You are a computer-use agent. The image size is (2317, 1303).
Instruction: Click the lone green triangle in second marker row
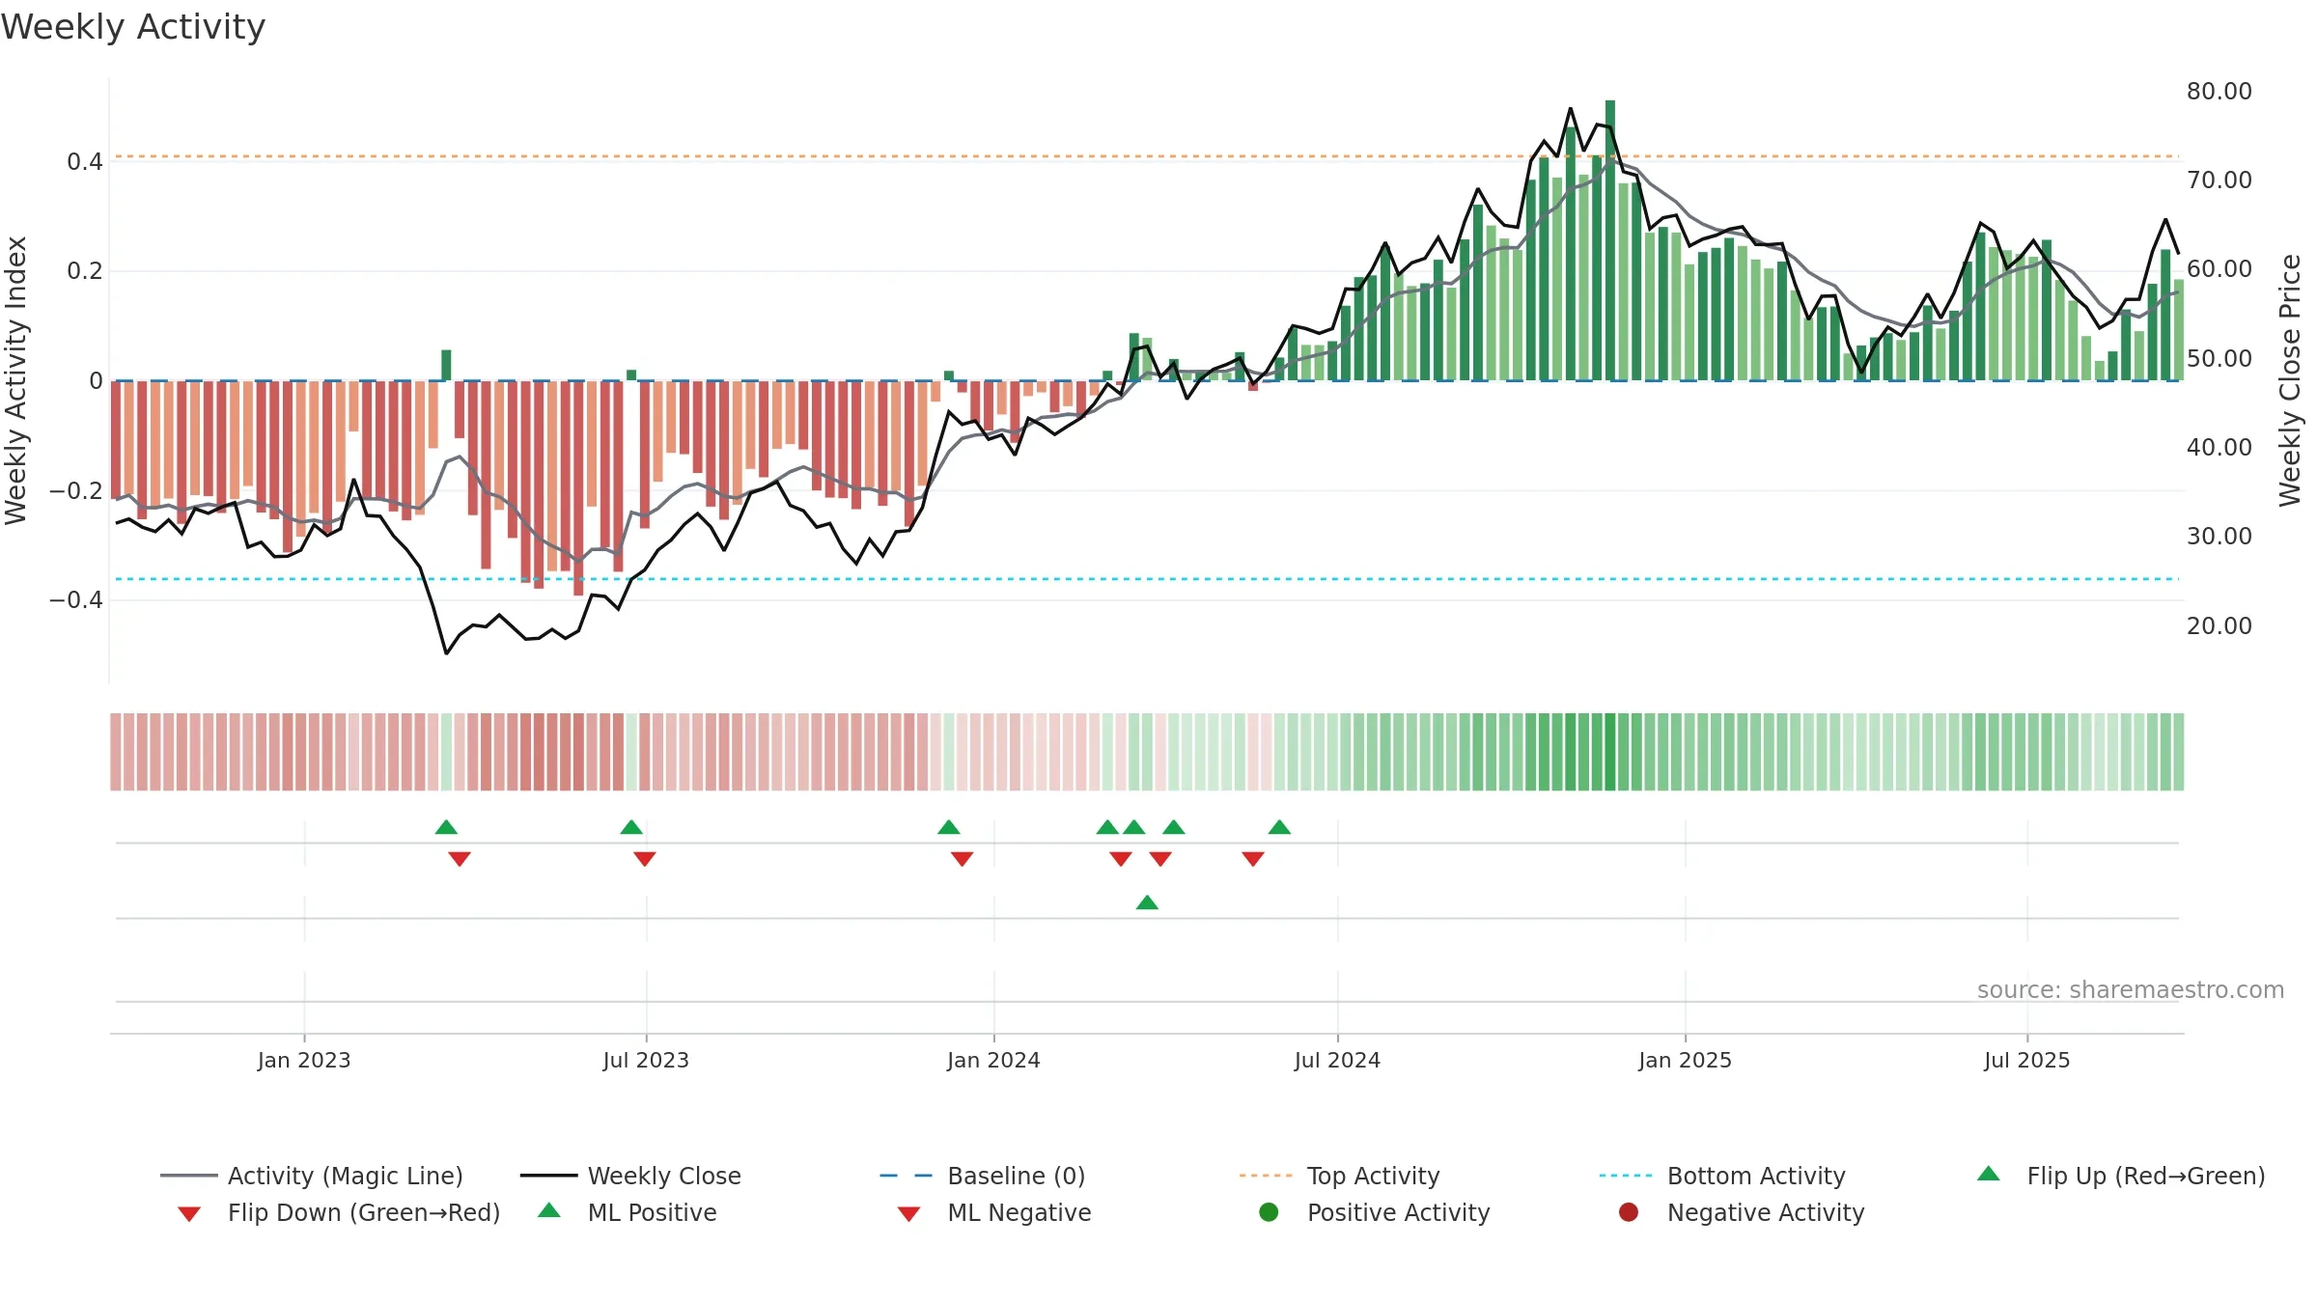click(1147, 902)
